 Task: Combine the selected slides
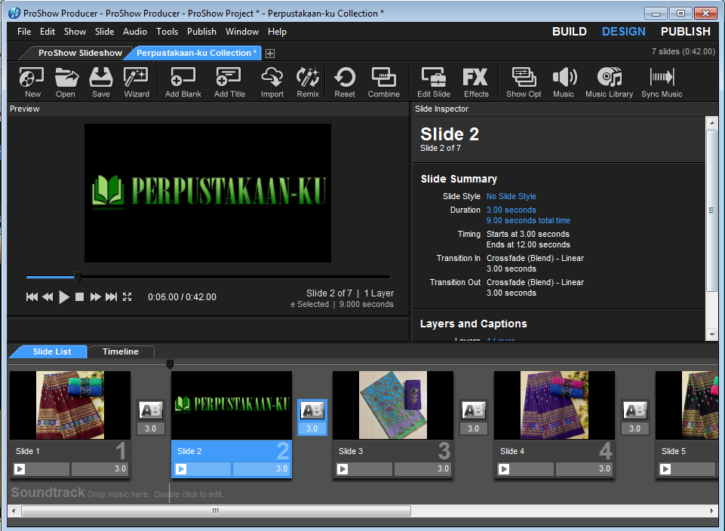coord(383,81)
